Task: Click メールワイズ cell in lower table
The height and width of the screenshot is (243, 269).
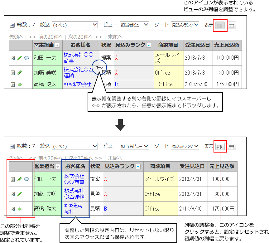Action: click(x=161, y=179)
